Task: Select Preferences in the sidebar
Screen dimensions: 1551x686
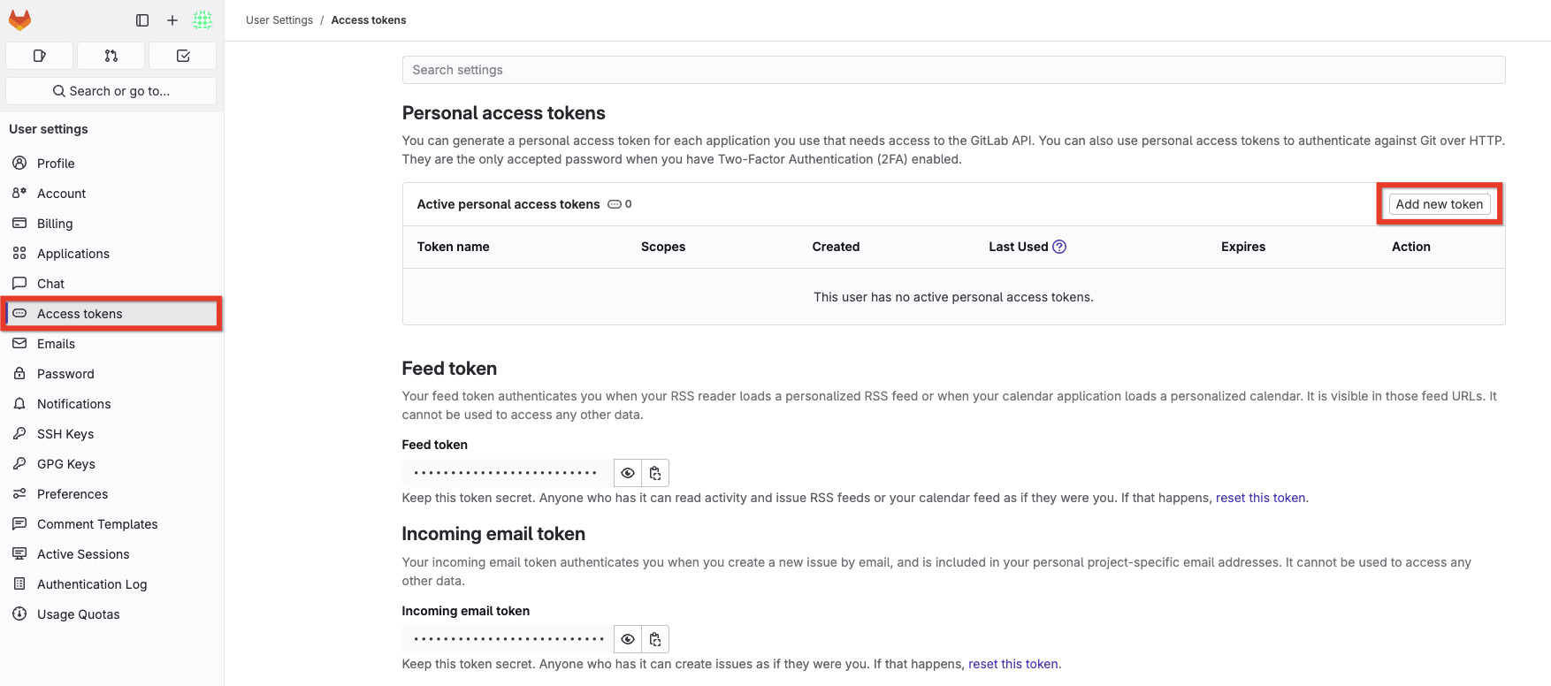Action: click(73, 494)
